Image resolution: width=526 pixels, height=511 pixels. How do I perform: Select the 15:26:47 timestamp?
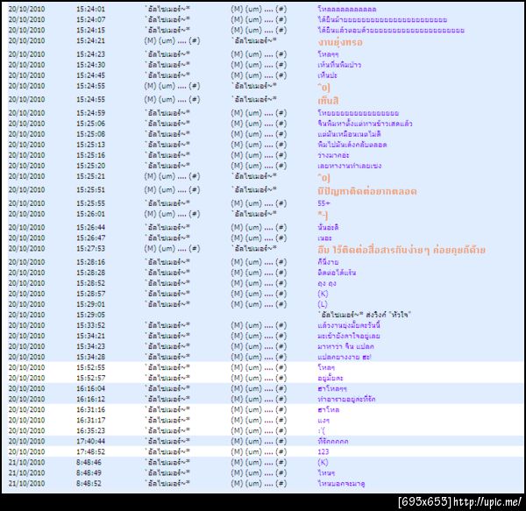click(90, 238)
